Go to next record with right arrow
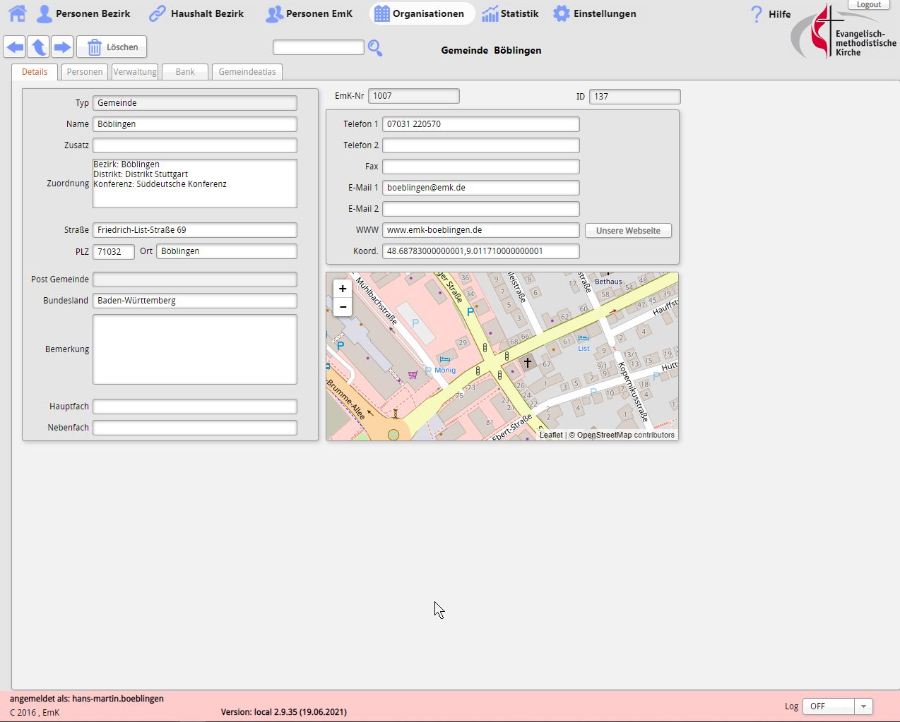 tap(62, 47)
